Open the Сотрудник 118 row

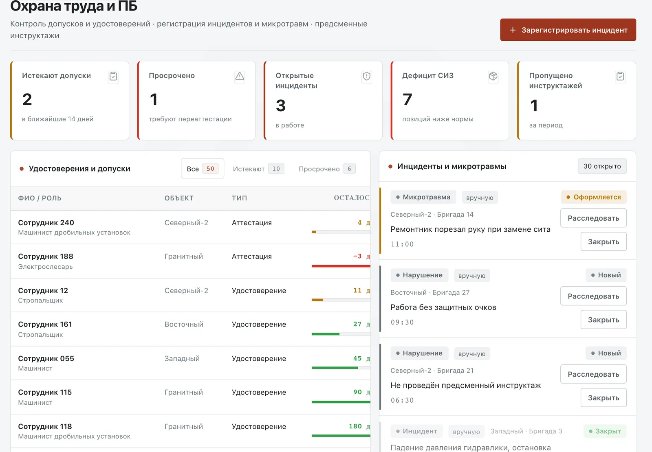click(x=190, y=431)
